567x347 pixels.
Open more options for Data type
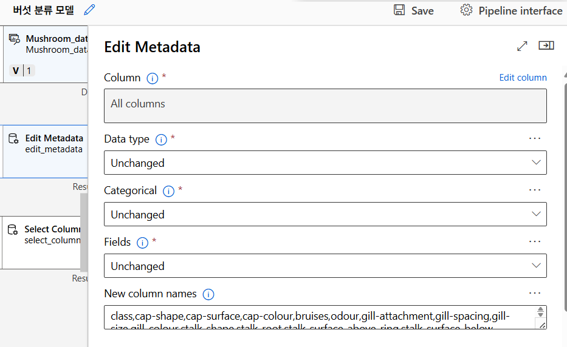[535, 138]
